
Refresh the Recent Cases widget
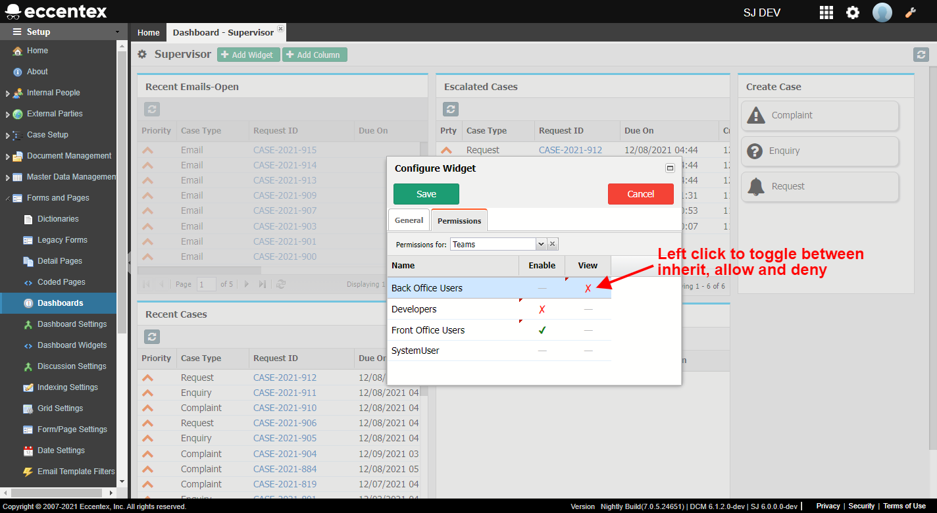pos(152,337)
